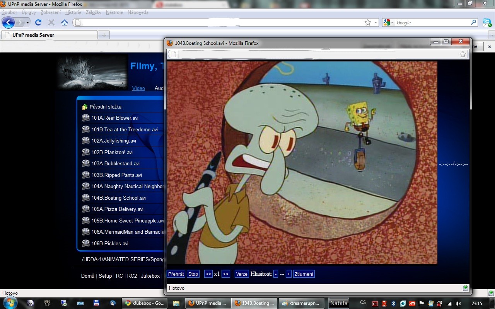The height and width of the screenshot is (309, 495).
Task: Click the main window address bar
Action: [222, 22]
